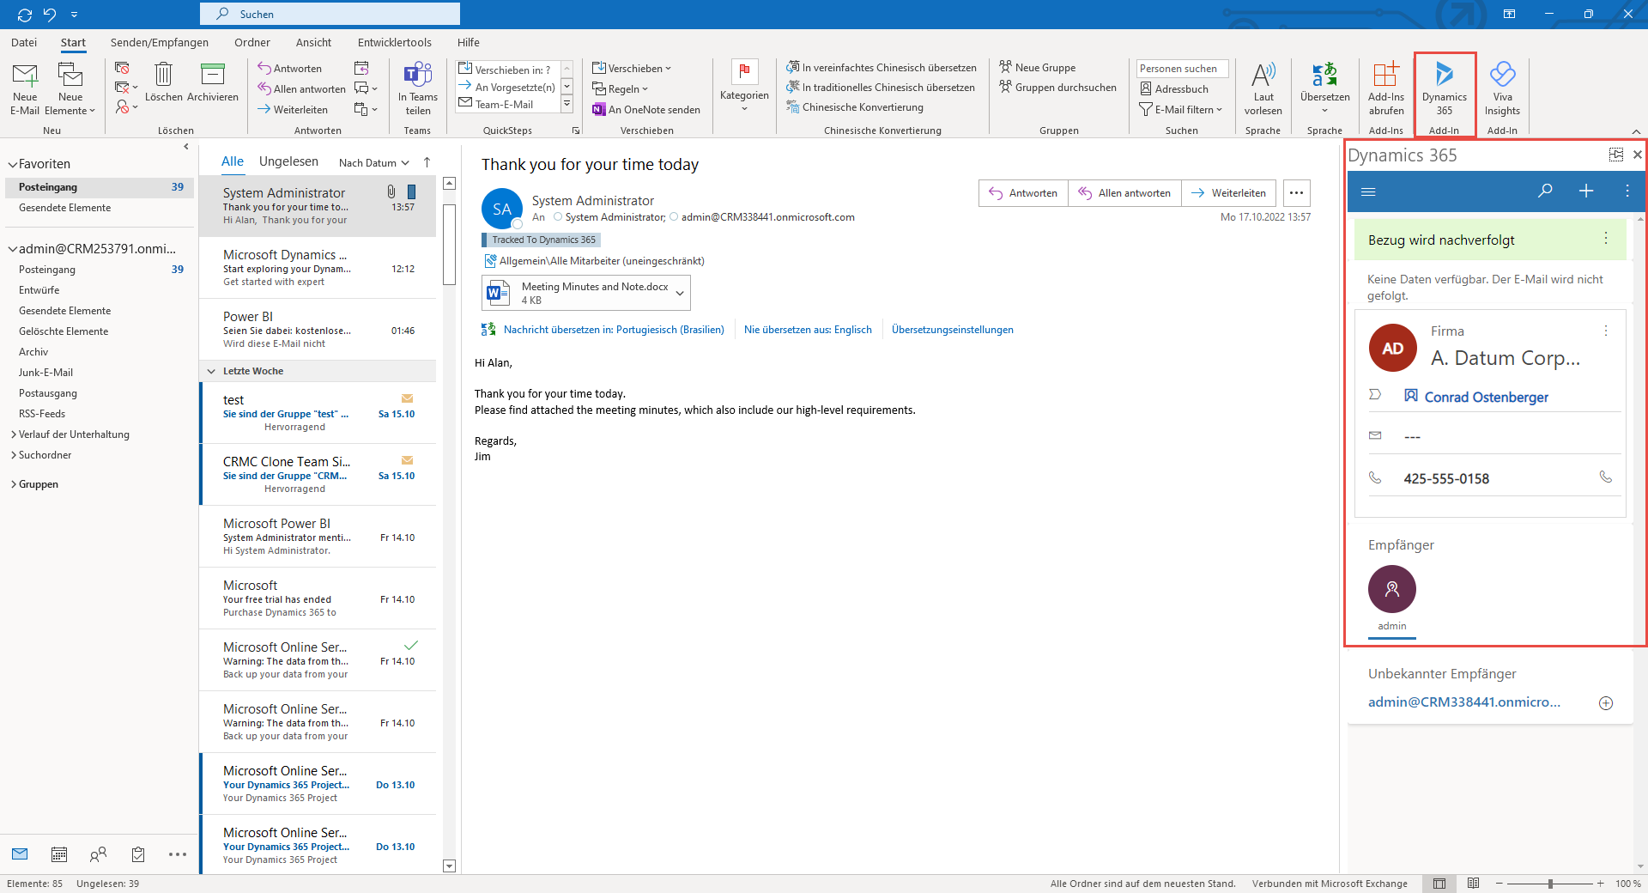Reverse the message list sort order

[427, 162]
